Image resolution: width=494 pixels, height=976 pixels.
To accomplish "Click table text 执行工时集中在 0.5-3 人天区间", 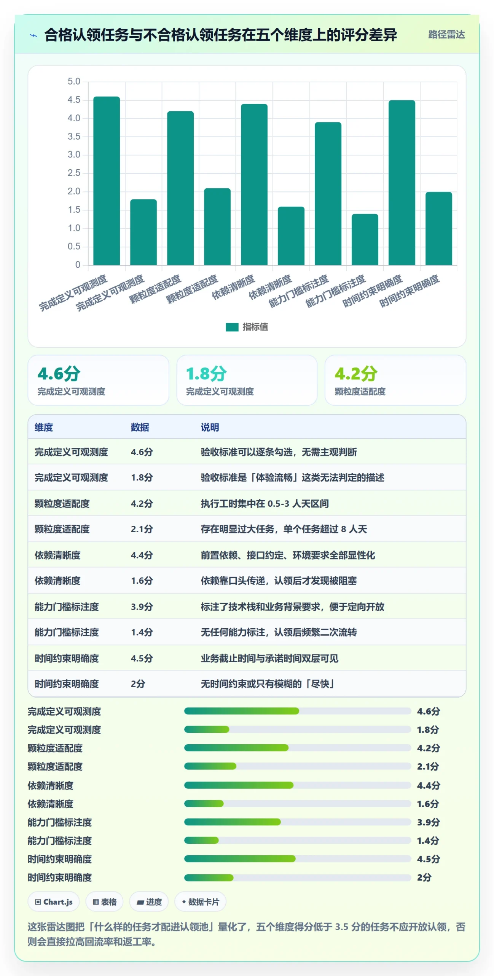I will point(265,504).
